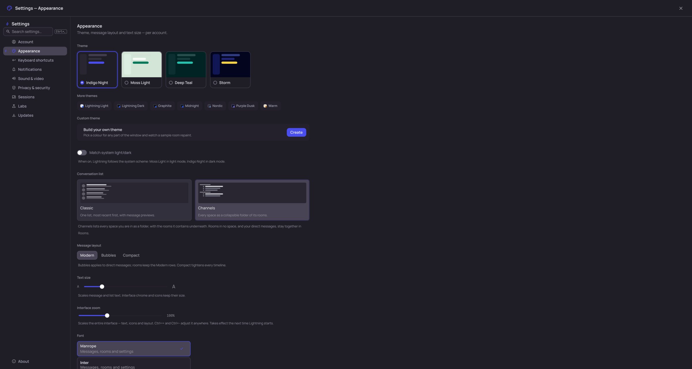Viewport: 692px width, 369px height.
Task: Click the Lightning Light theme swatch icon
Action: (x=82, y=106)
